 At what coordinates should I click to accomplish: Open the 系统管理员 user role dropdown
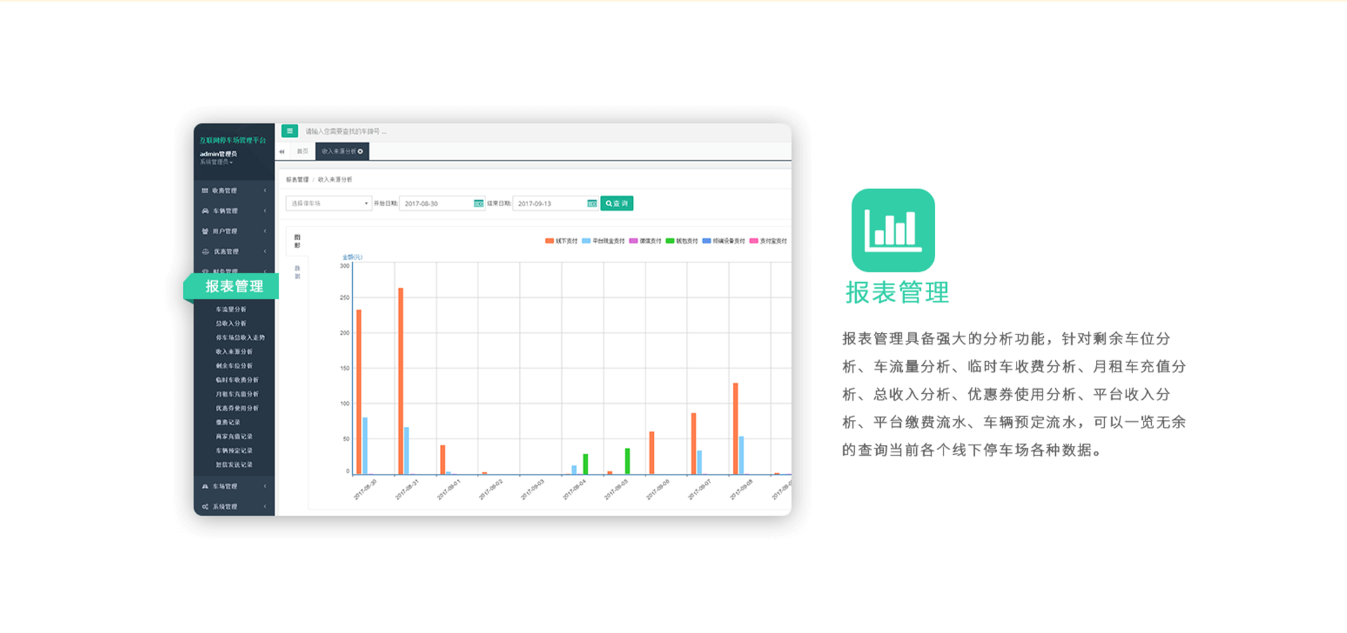tap(216, 162)
